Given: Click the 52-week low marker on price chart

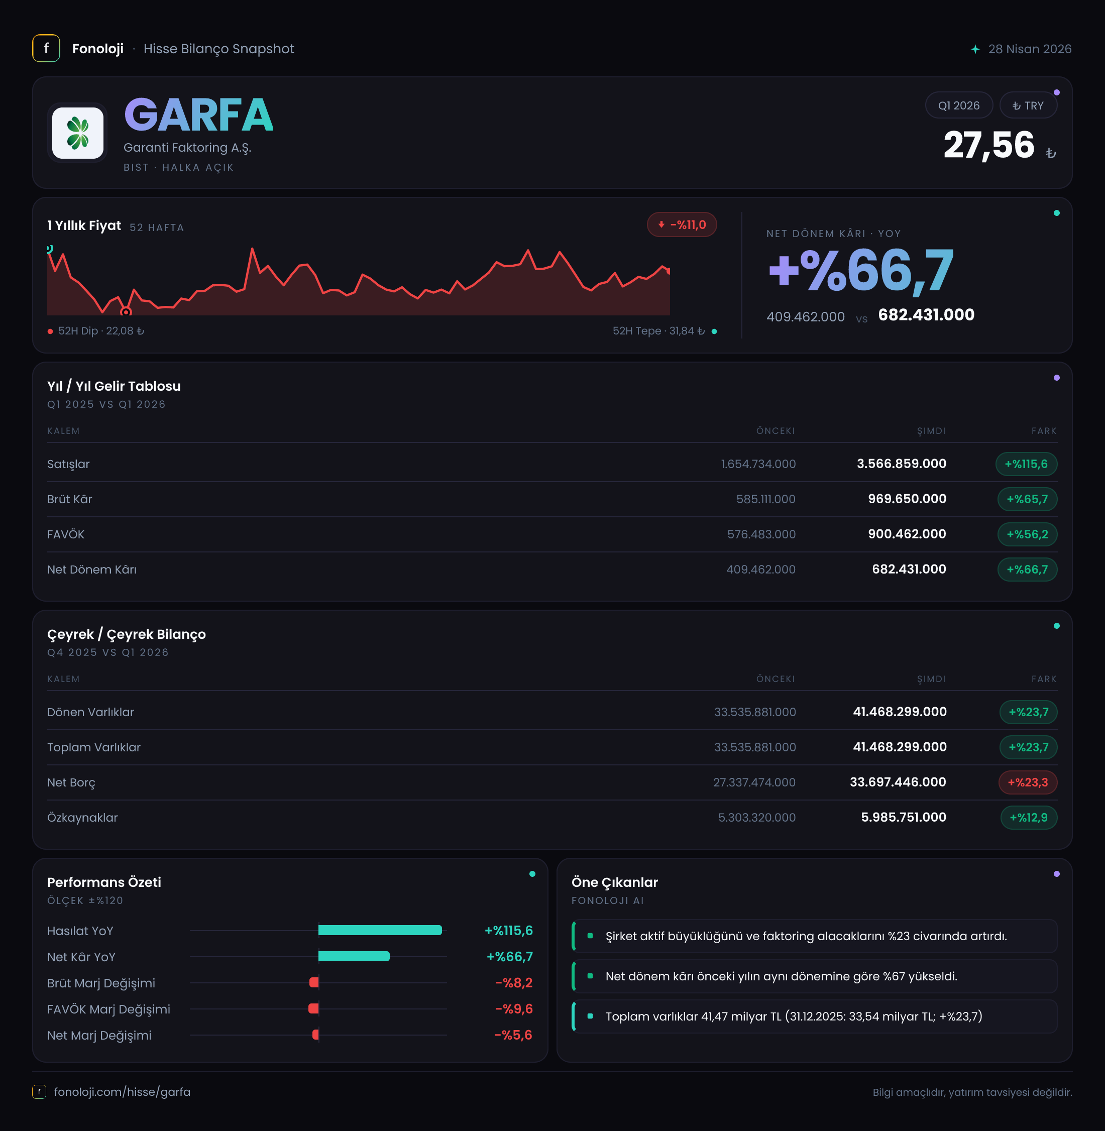Looking at the screenshot, I should tap(126, 312).
